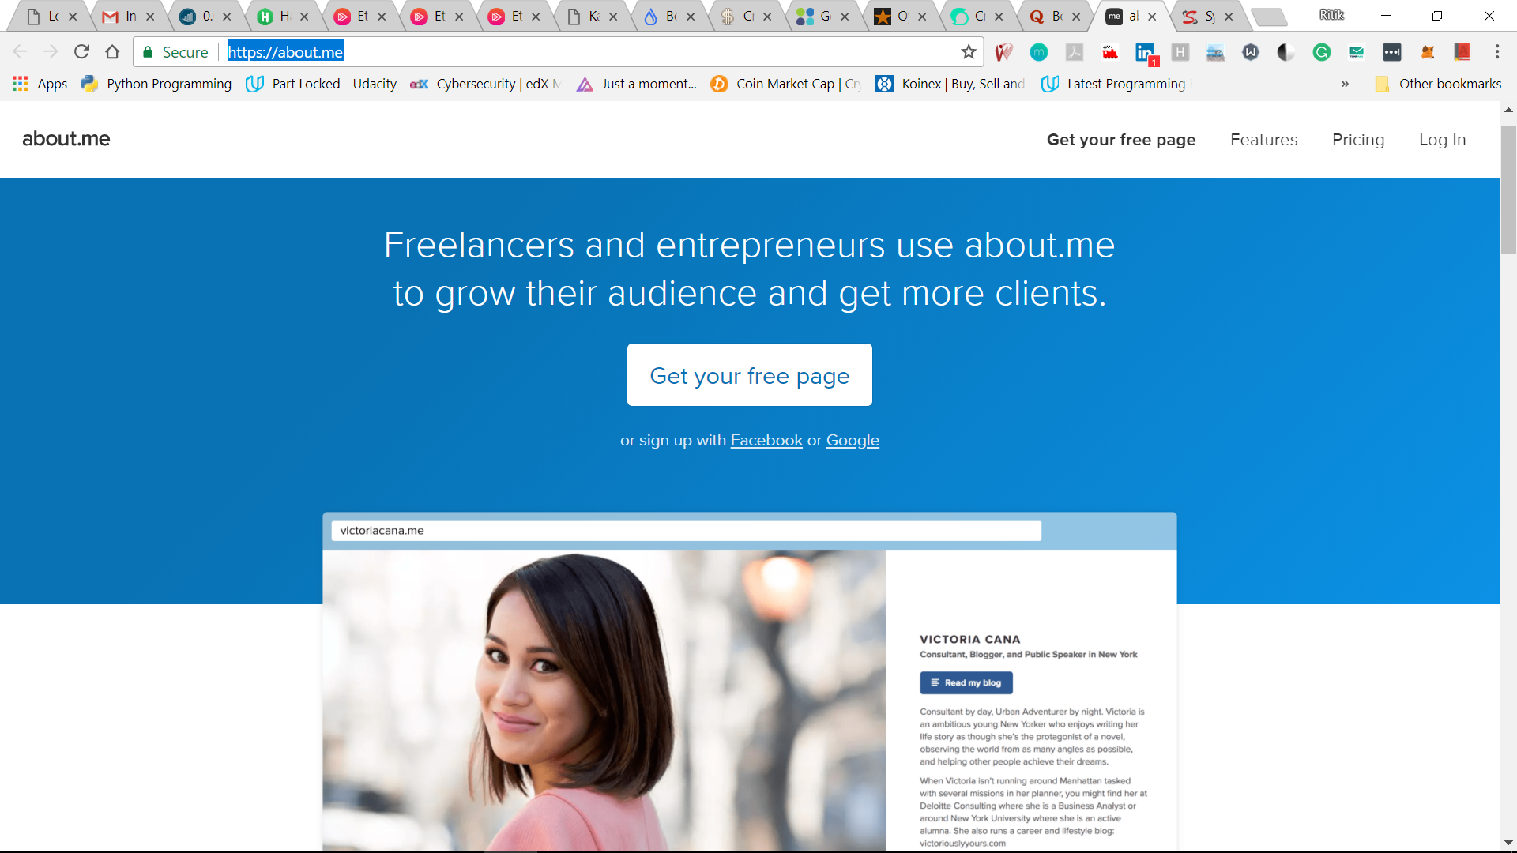Open the MetaMask fox extension
Screen dimensions: 1517x853
[x=1427, y=52]
